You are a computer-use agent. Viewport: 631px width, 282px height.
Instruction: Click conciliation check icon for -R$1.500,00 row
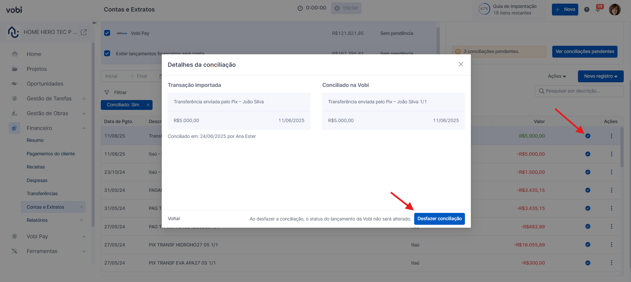click(x=588, y=172)
